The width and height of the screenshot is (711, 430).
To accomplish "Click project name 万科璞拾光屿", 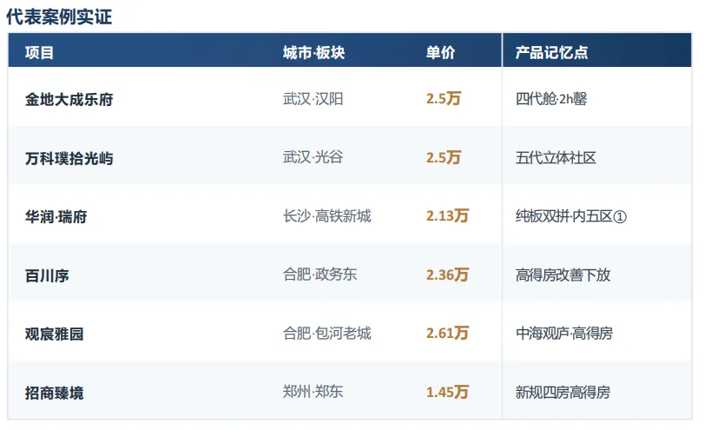I will (69, 158).
